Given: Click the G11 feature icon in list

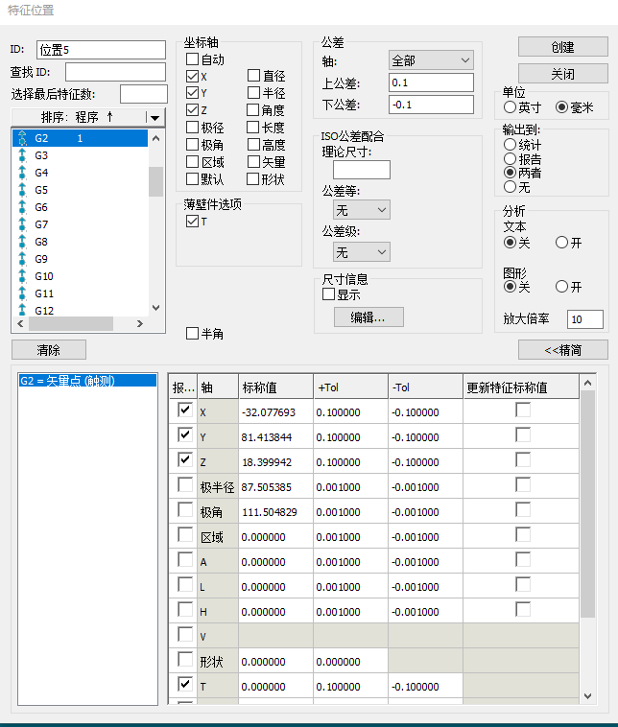Looking at the screenshot, I should (22, 293).
